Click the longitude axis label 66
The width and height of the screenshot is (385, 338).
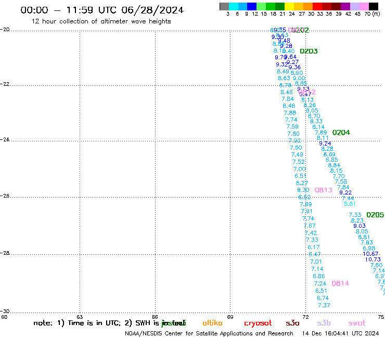[155, 317]
